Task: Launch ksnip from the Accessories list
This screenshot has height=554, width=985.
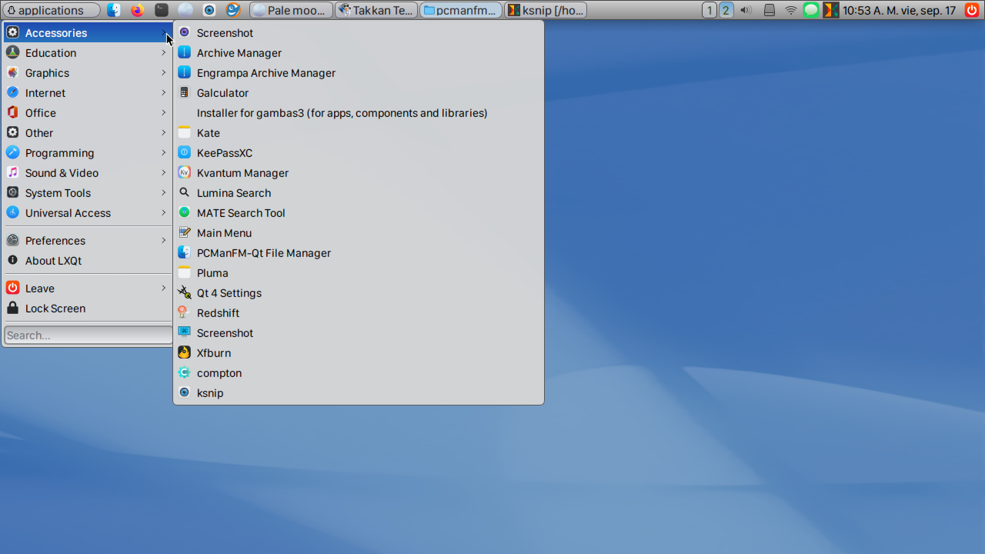Action: point(359,393)
